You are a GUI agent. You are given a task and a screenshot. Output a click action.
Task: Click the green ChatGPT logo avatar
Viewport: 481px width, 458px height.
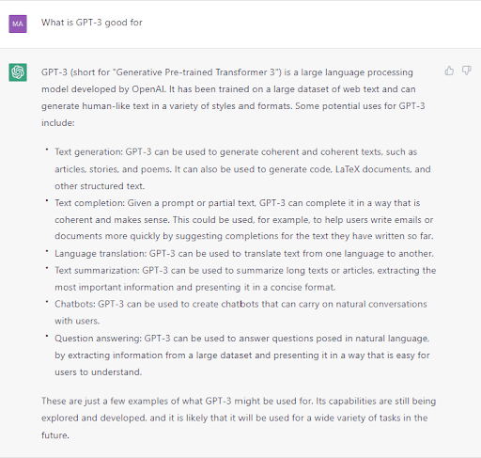[x=18, y=72]
